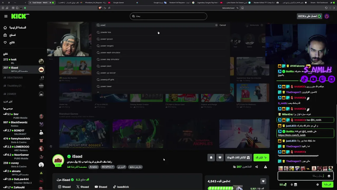337x190 pixels.
Task: Click the bookmark icon in address bar
Action: pos(242,8)
